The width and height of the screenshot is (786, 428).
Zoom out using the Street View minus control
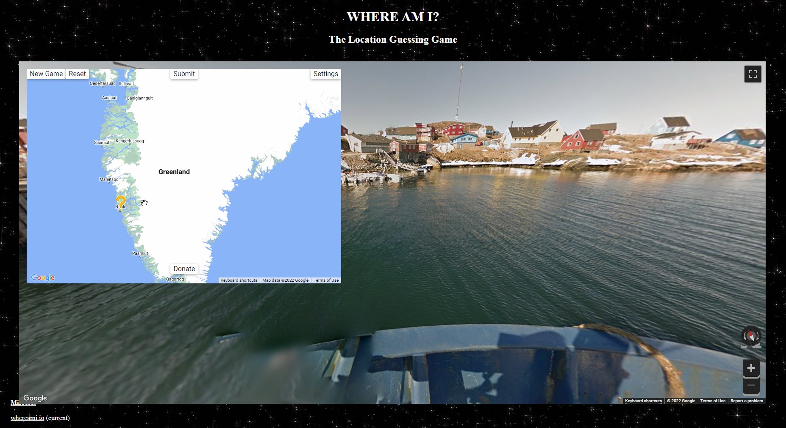pyautogui.click(x=751, y=385)
